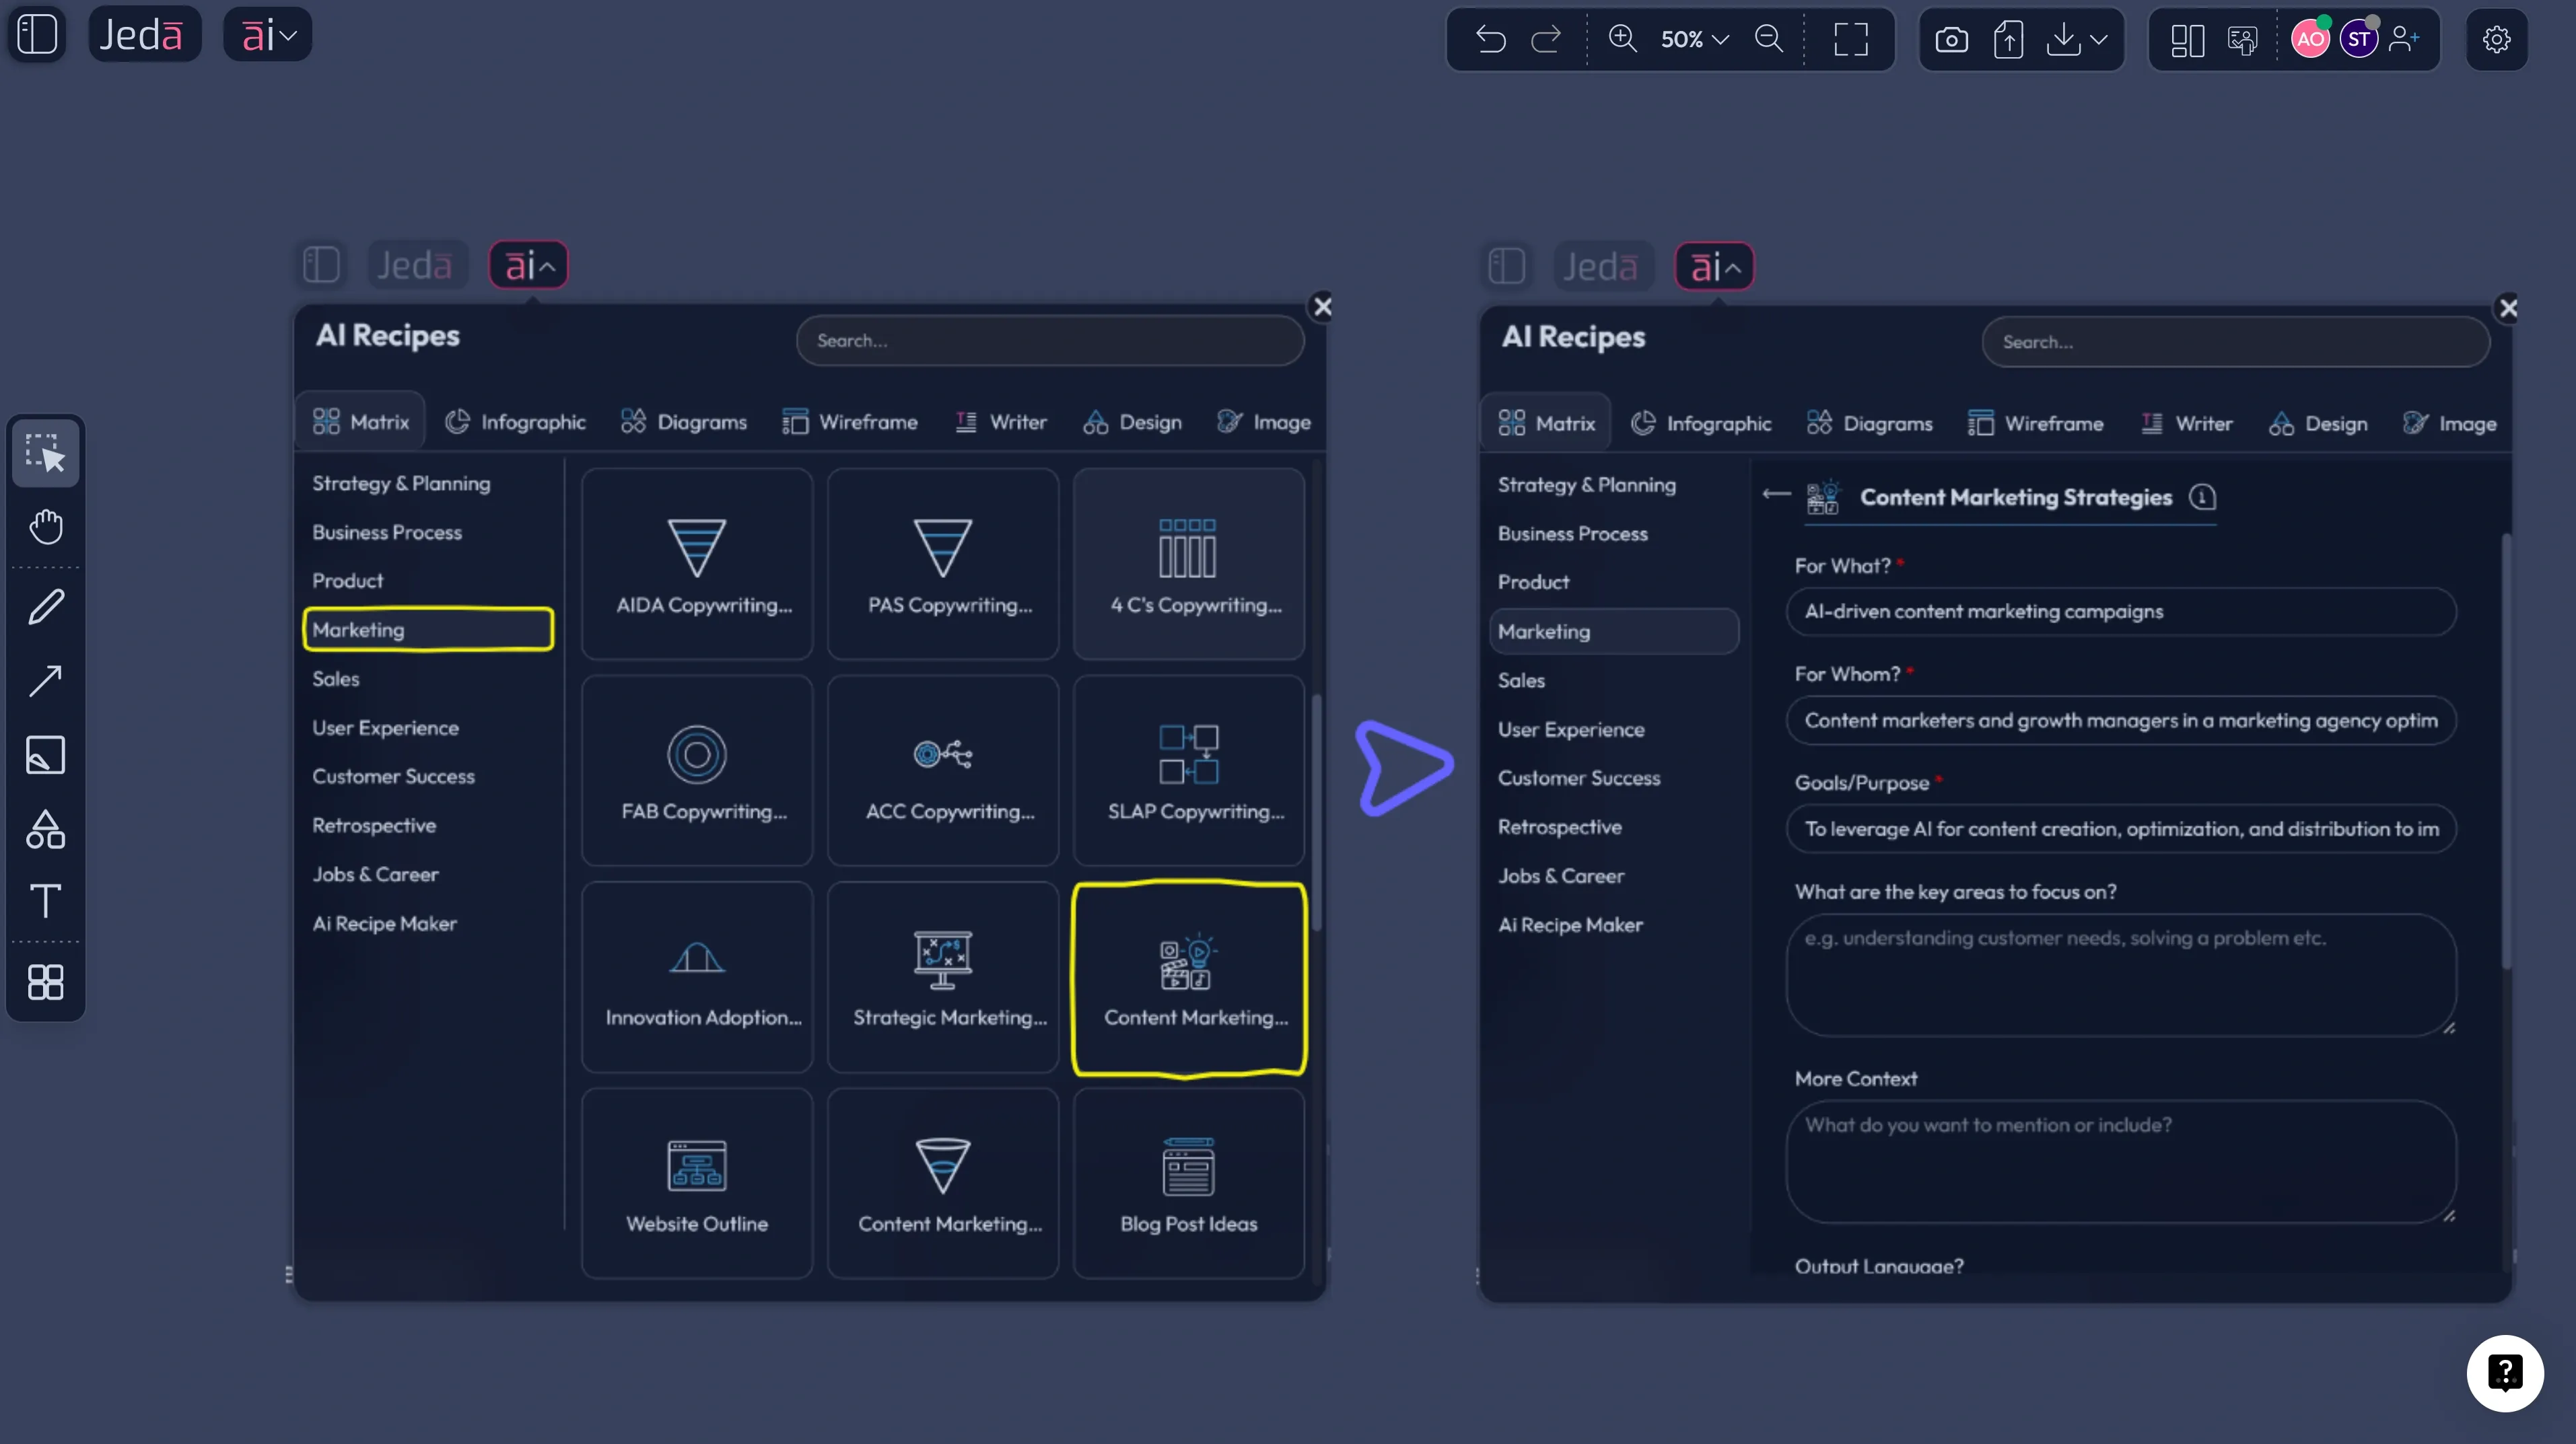
Task: Select the Shapes tool
Action: pyautogui.click(x=46, y=829)
